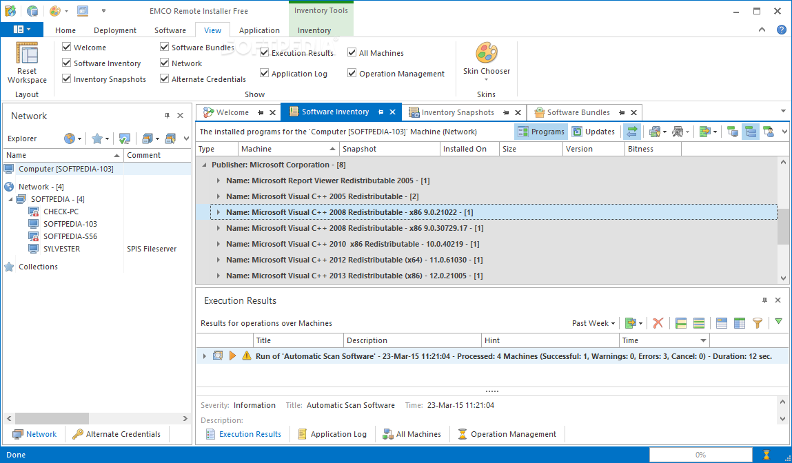Viewport: 792px width, 463px height.
Task: Click the grouped machines tree icon in inventory toolbar
Action: click(x=751, y=132)
